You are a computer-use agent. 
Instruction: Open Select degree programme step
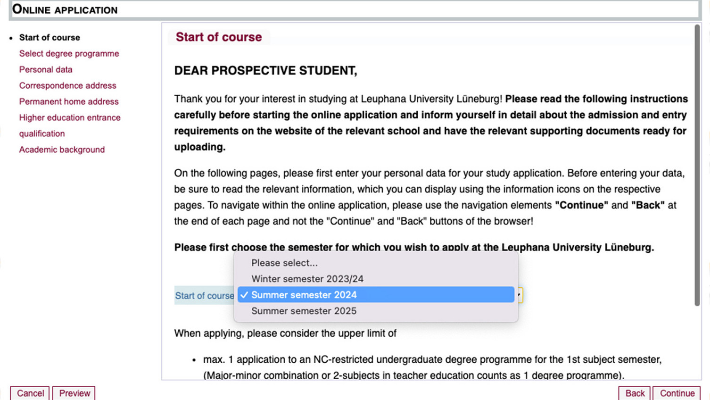(x=69, y=53)
